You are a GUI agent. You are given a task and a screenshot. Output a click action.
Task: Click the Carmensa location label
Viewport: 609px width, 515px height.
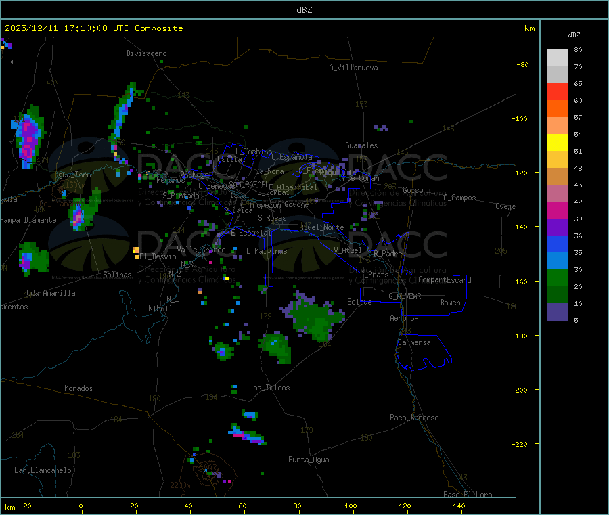tap(414, 342)
